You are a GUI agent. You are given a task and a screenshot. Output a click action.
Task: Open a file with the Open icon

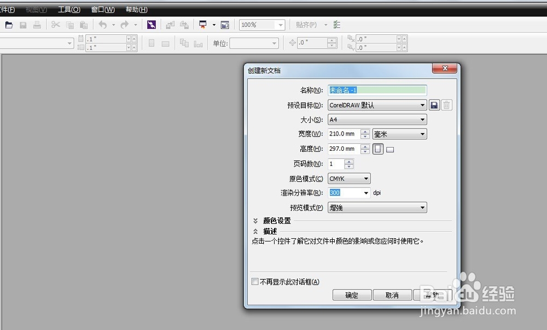point(8,25)
